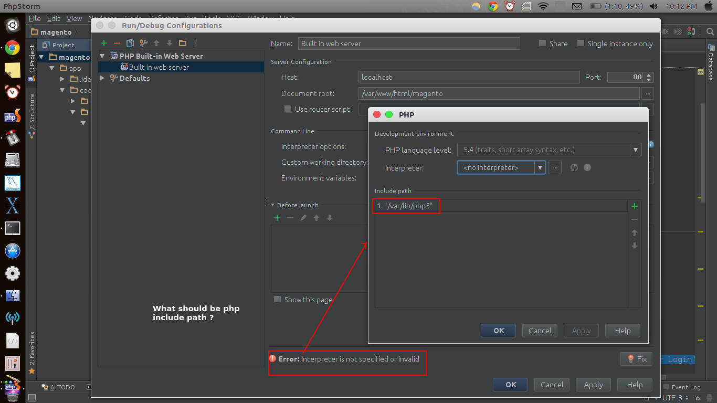This screenshot has width=717, height=403.
Task: Move Before launch task up arrow
Action: 317,218
